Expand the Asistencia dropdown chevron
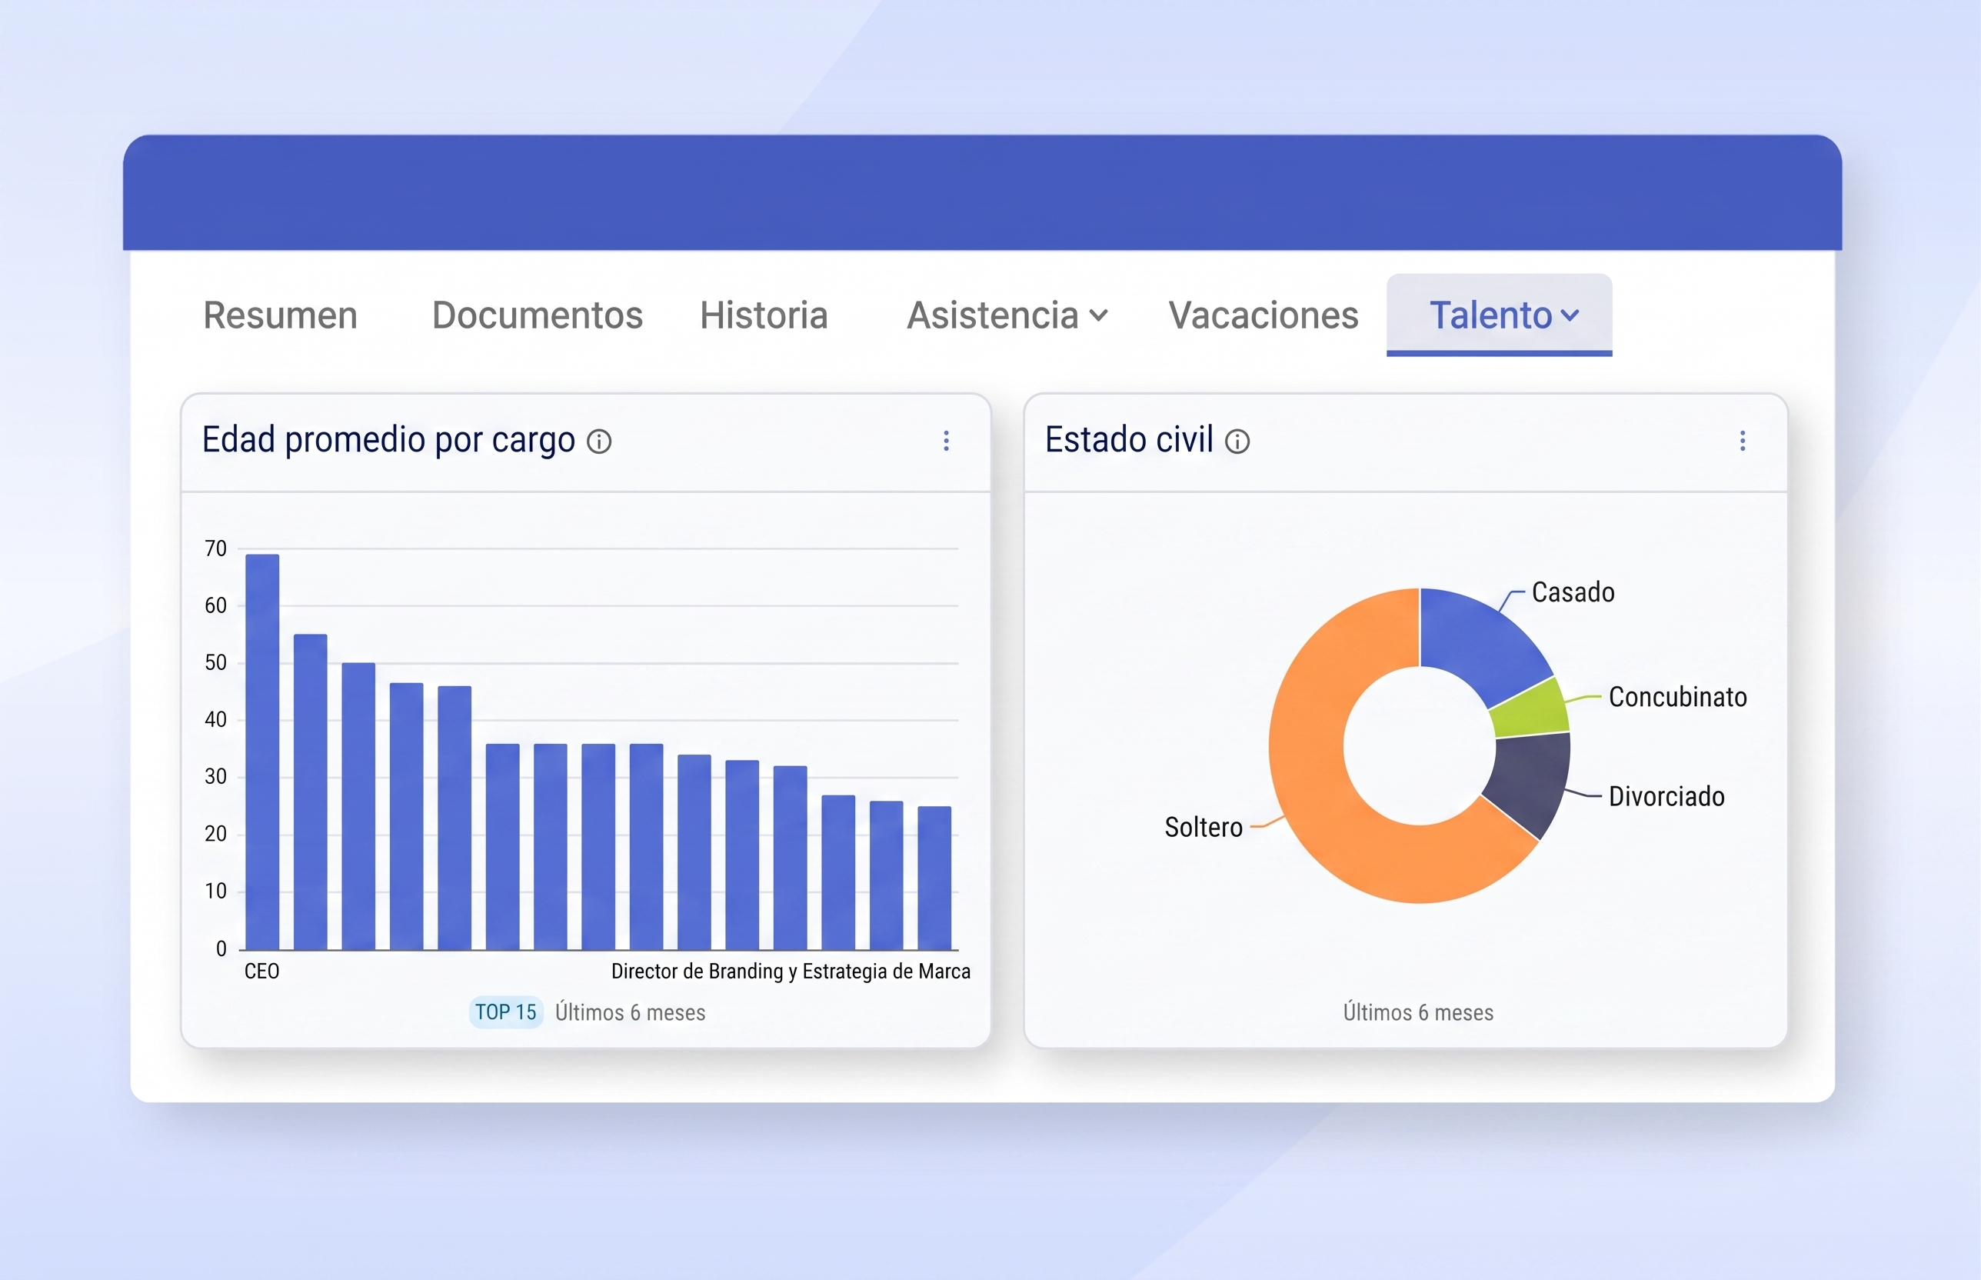 tap(1098, 316)
